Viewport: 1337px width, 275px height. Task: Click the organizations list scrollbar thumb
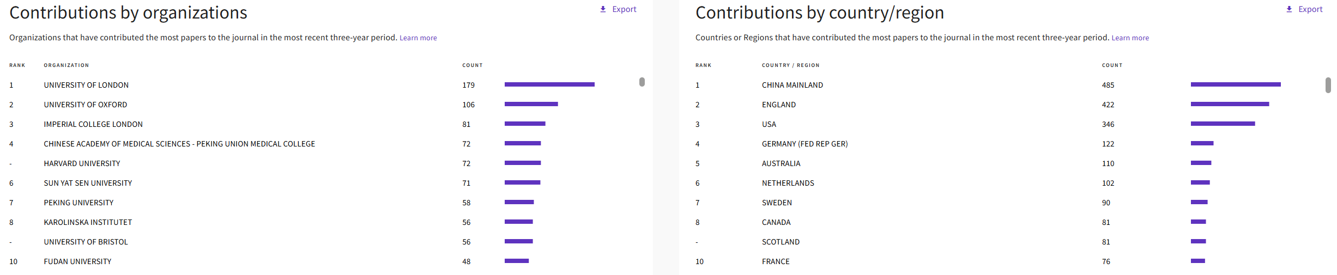pyautogui.click(x=642, y=82)
